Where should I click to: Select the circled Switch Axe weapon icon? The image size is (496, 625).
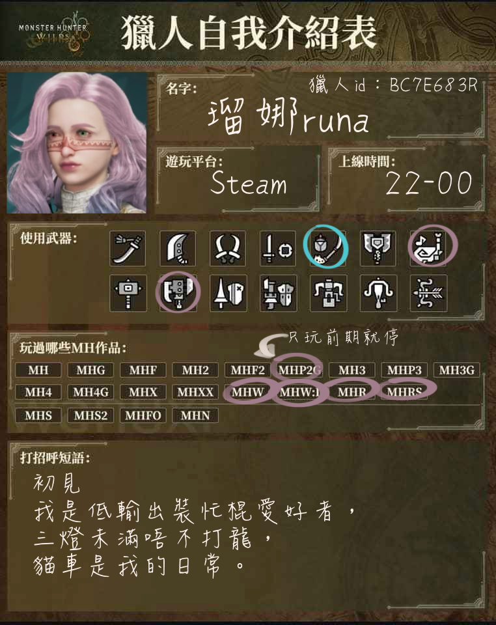(178, 293)
